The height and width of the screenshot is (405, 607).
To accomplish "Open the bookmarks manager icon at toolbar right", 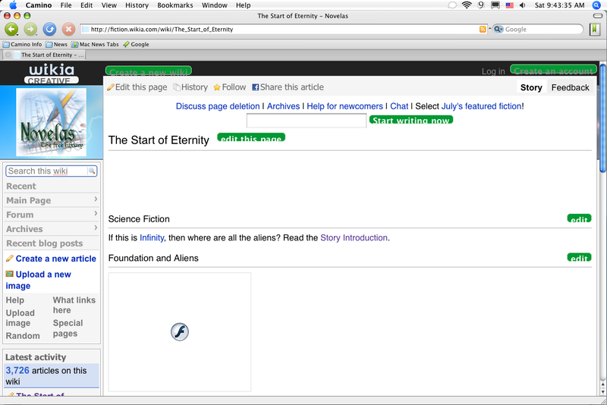I will tap(595, 29).
